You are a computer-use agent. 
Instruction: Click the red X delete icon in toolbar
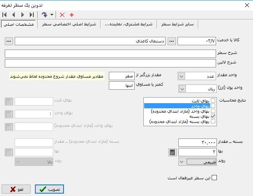(62, 15)
